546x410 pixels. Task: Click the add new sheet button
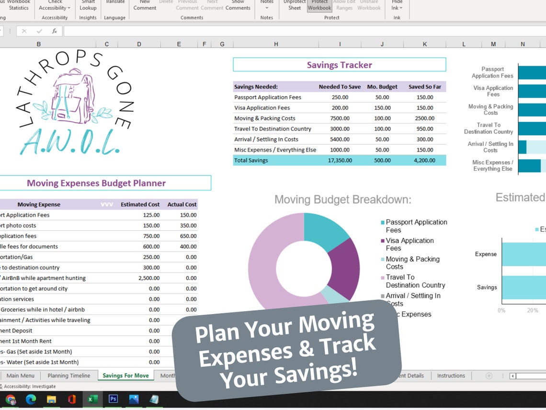coord(488,375)
